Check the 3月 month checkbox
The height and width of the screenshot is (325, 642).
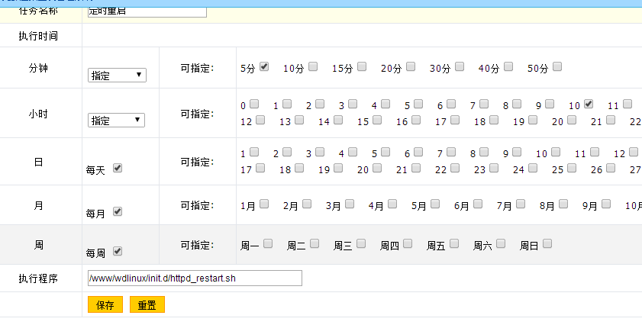[x=350, y=204]
